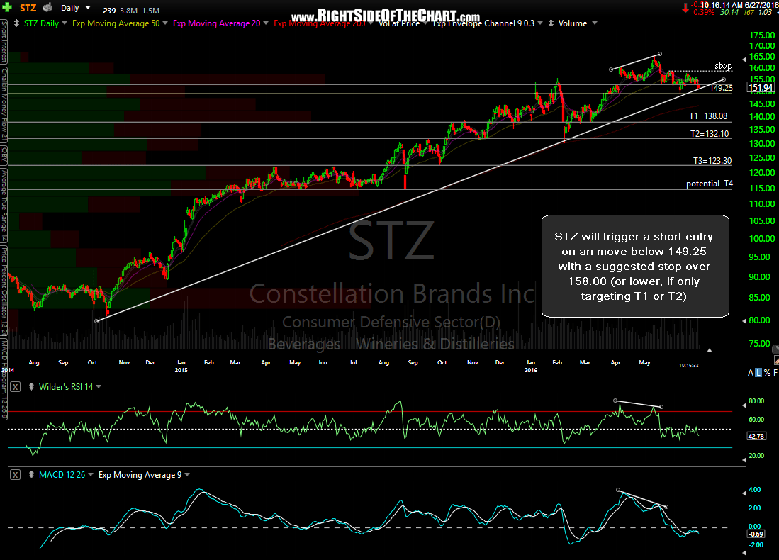Image resolution: width=779 pixels, height=560 pixels.
Task: Click the T1=138.08 target label
Action: [708, 116]
